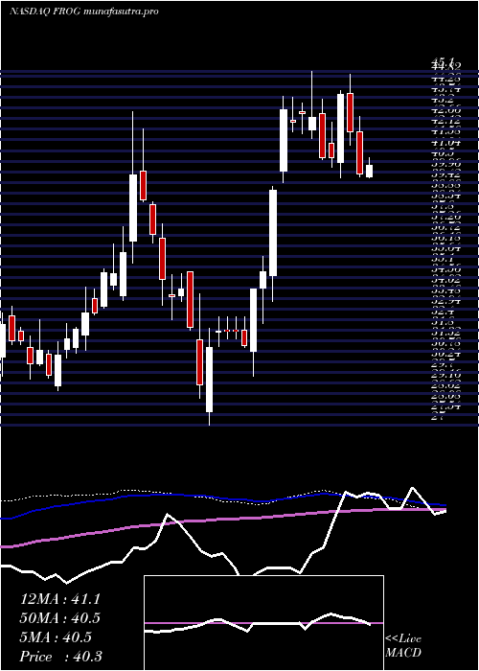Click the "5MA : 40.5" moving average text
The width and height of the screenshot is (479, 671).
(56, 637)
